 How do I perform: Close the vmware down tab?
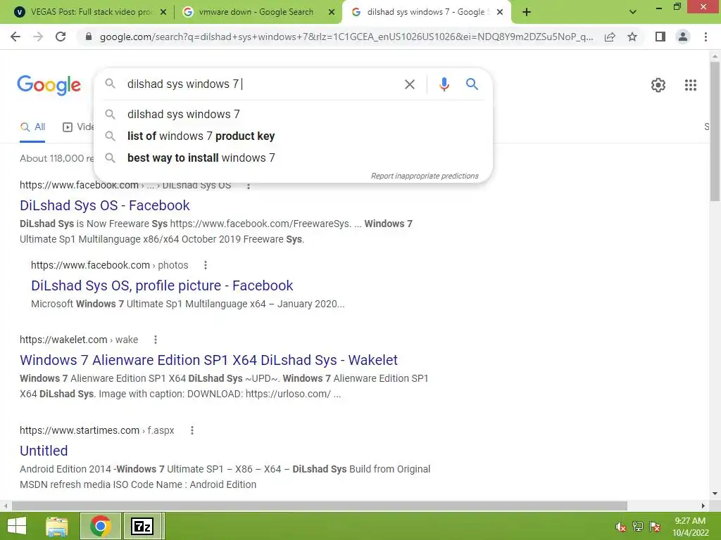332,13
